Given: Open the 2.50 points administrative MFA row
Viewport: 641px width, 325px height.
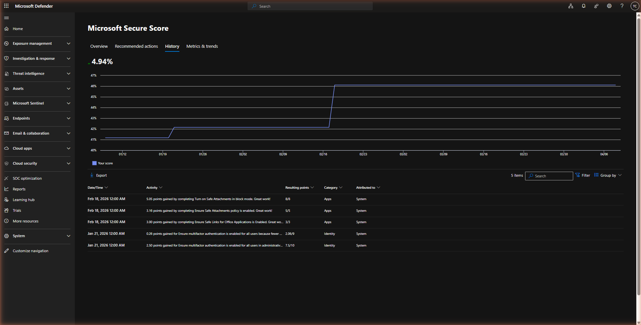Looking at the screenshot, I should (355, 246).
